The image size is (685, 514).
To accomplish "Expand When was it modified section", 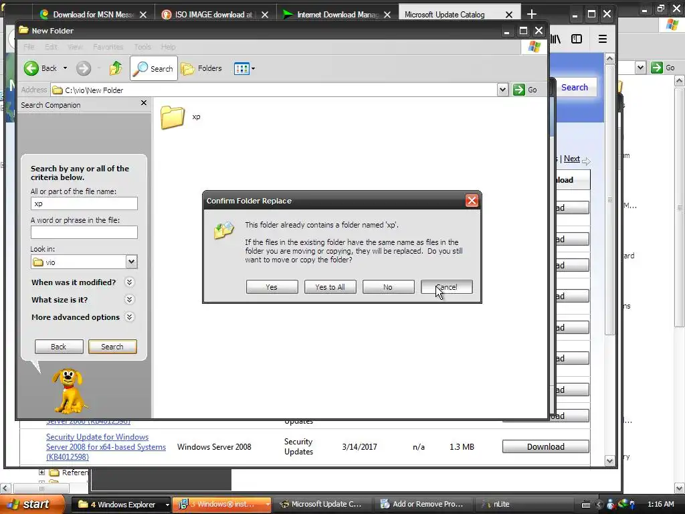I will 129,282.
